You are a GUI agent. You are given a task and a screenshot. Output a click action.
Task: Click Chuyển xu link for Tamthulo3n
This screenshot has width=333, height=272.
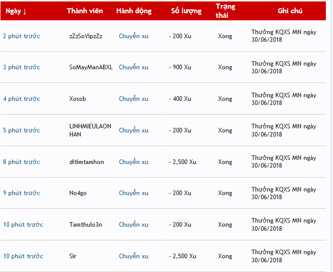tap(134, 225)
